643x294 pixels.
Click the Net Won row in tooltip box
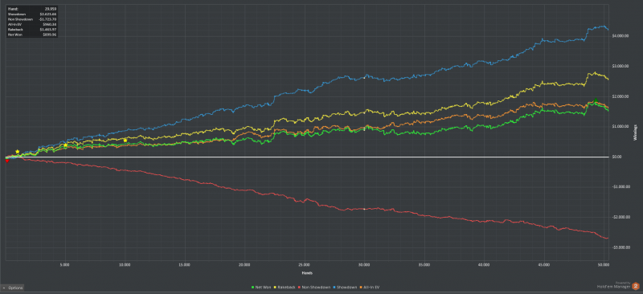point(32,35)
